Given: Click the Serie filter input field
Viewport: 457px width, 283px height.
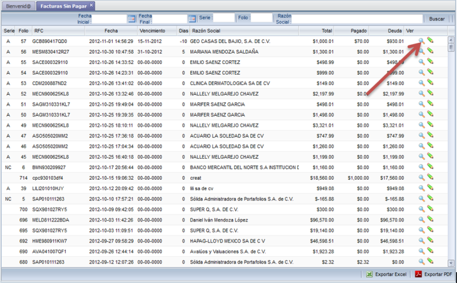Looking at the screenshot, I should [223, 19].
